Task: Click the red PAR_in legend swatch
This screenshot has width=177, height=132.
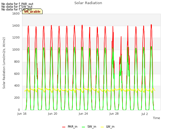Action: (x=64, y=127)
